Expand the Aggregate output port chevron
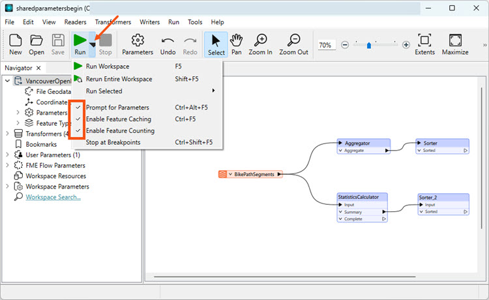The width and height of the screenshot is (489, 300). 340,150
